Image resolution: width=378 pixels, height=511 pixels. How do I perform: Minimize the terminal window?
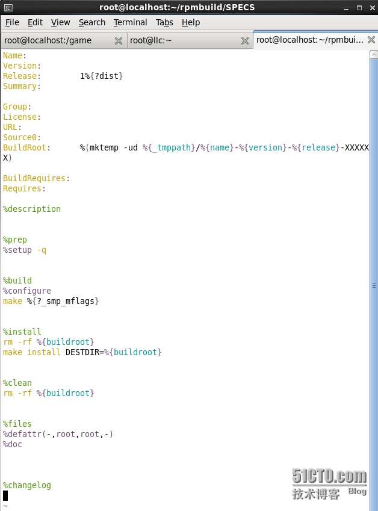click(x=346, y=8)
